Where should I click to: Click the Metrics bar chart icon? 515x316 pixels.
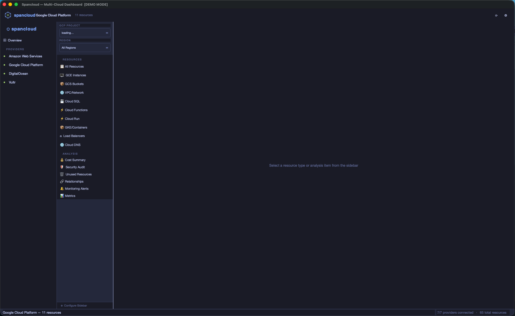point(62,196)
